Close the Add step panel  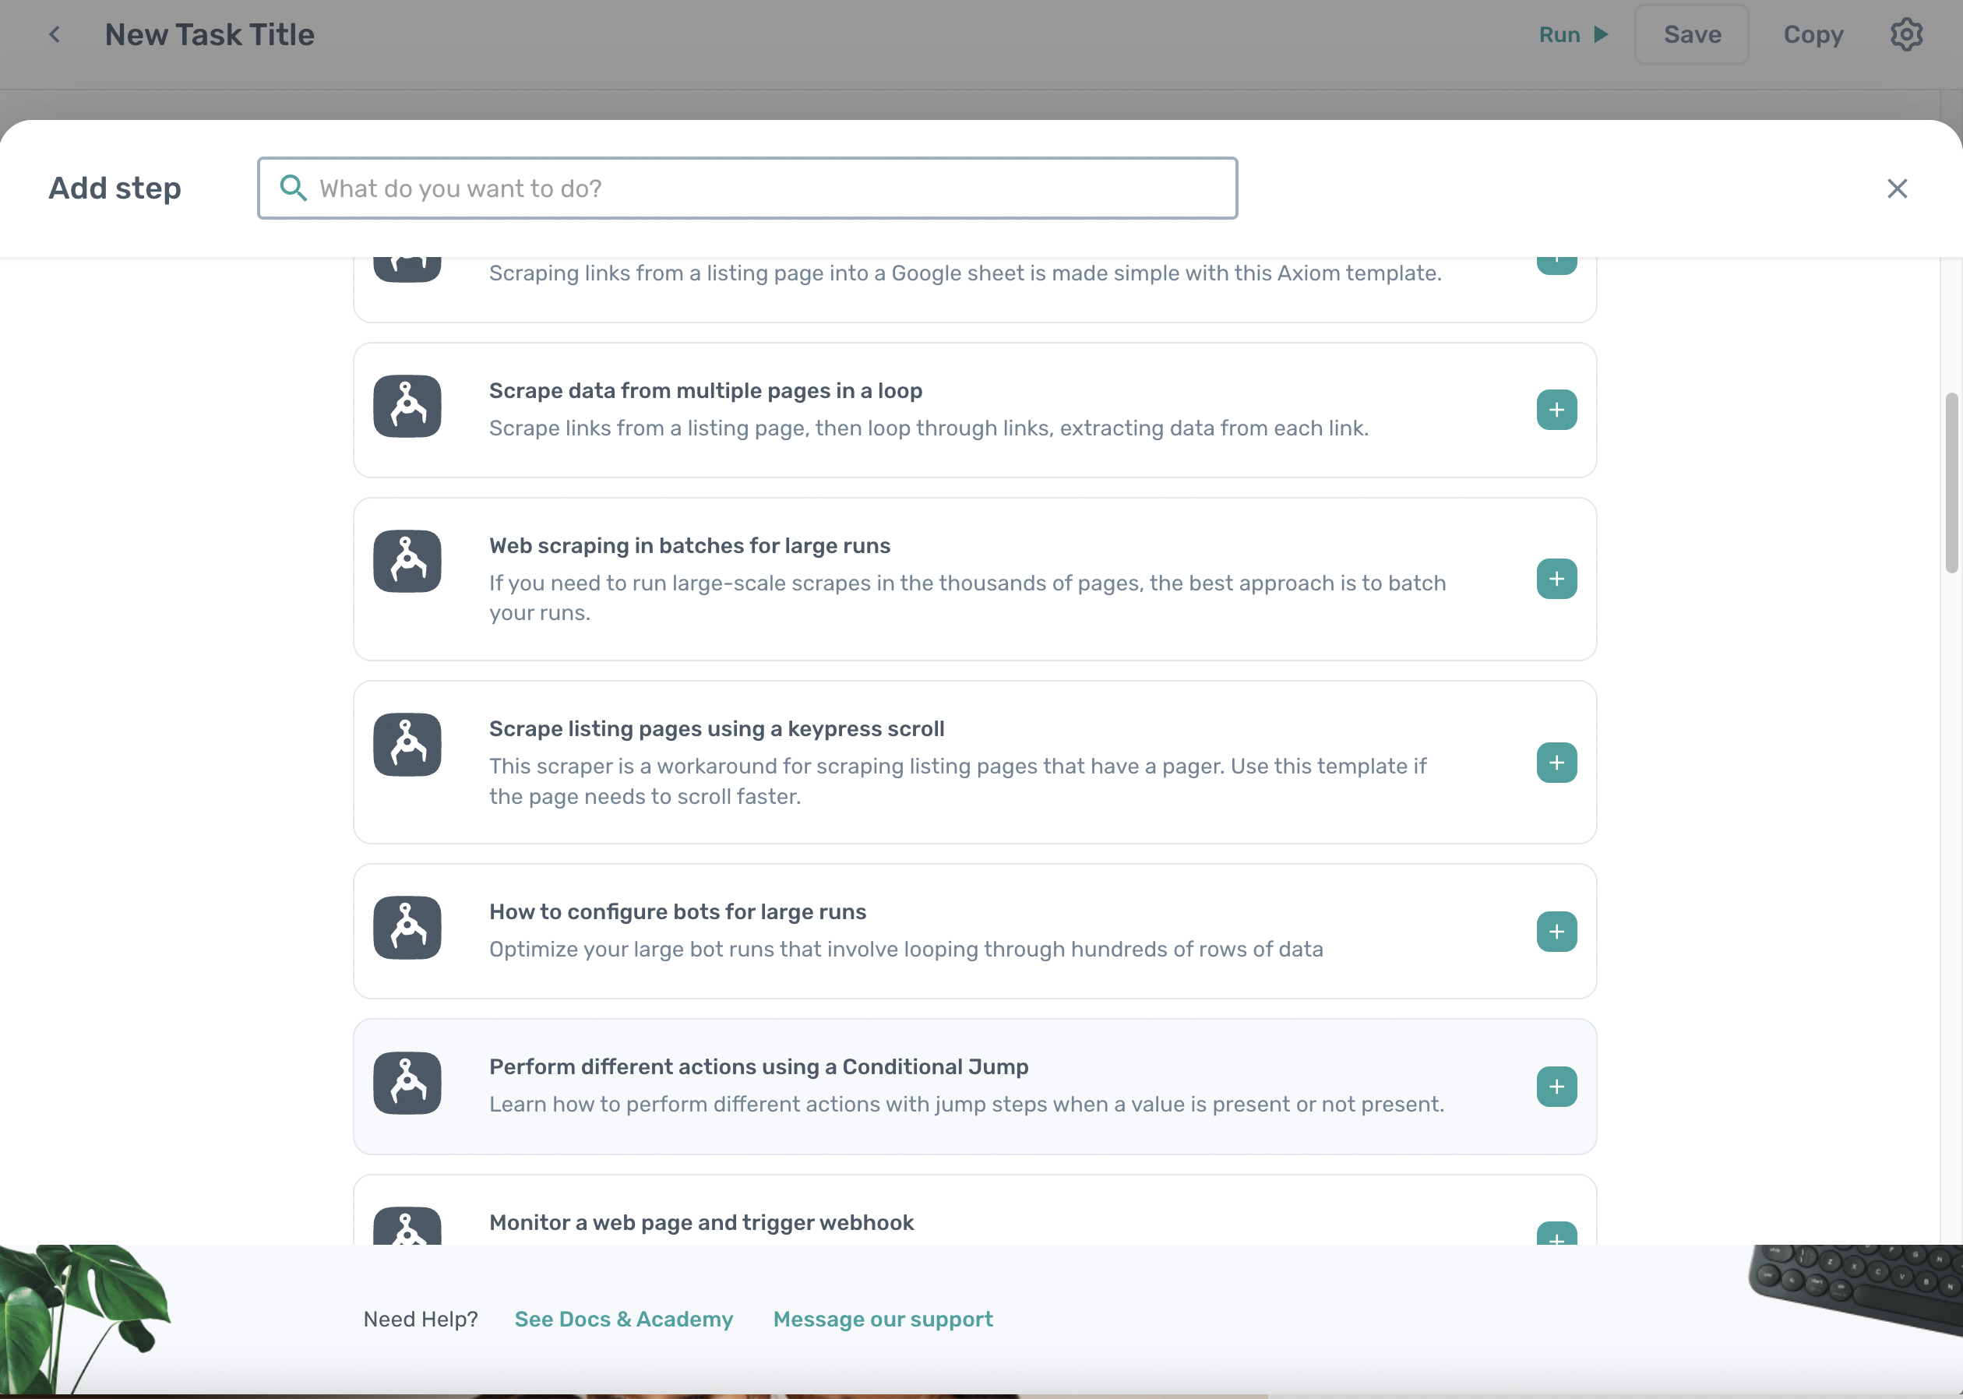click(x=1897, y=188)
